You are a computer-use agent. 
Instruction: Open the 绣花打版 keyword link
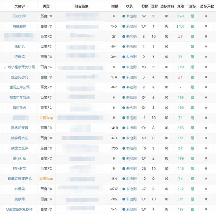(x=19, y=158)
